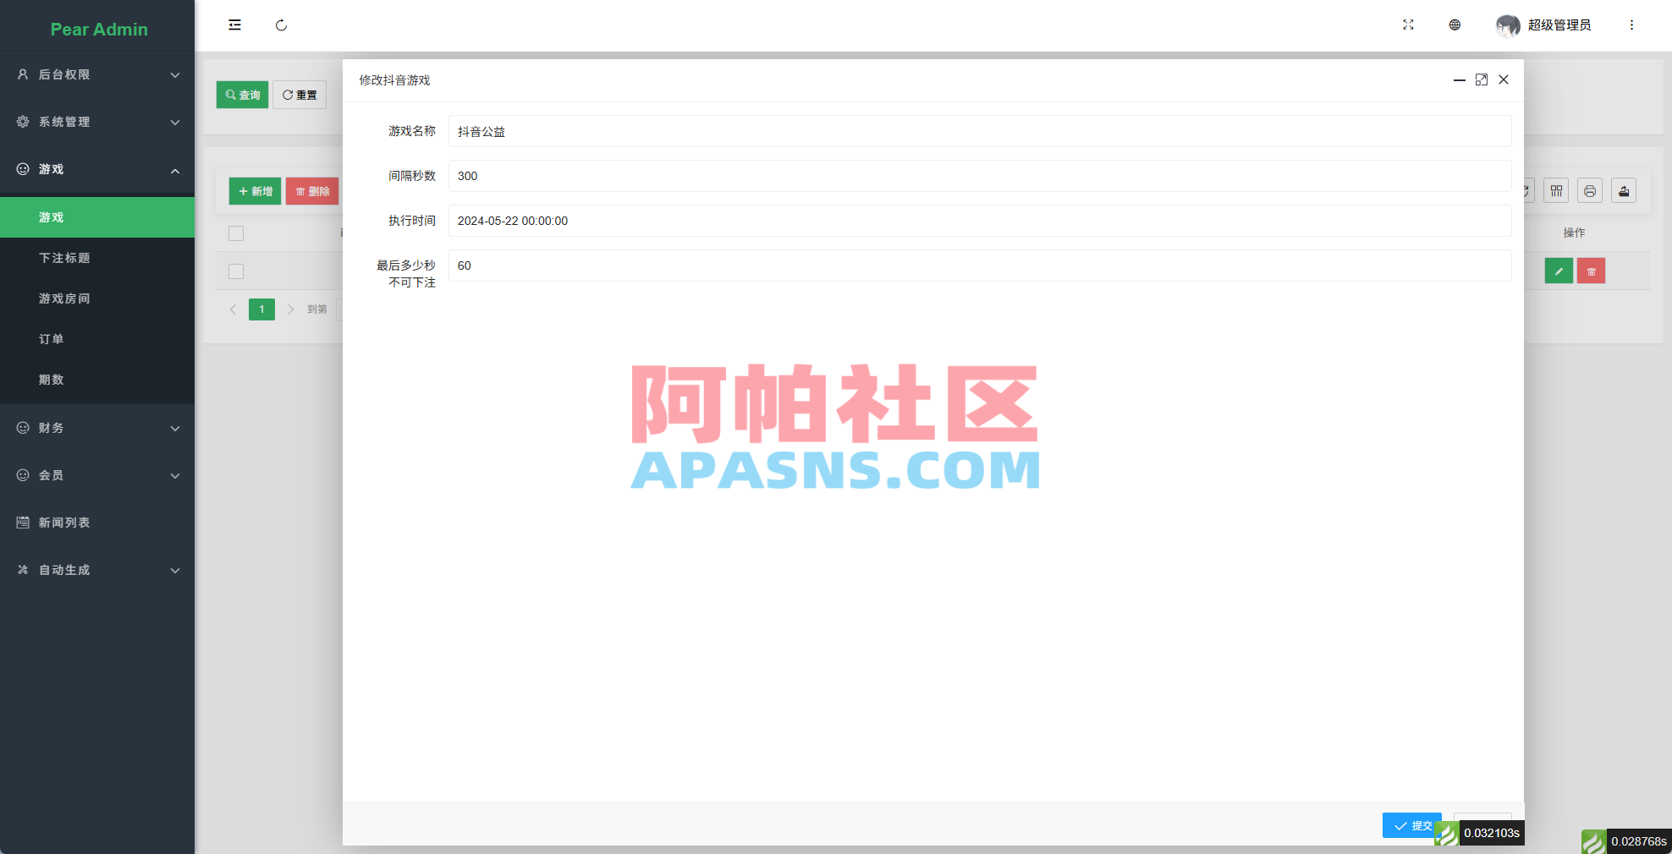Click the super admin avatar
The width and height of the screenshot is (1672, 854).
click(1507, 25)
